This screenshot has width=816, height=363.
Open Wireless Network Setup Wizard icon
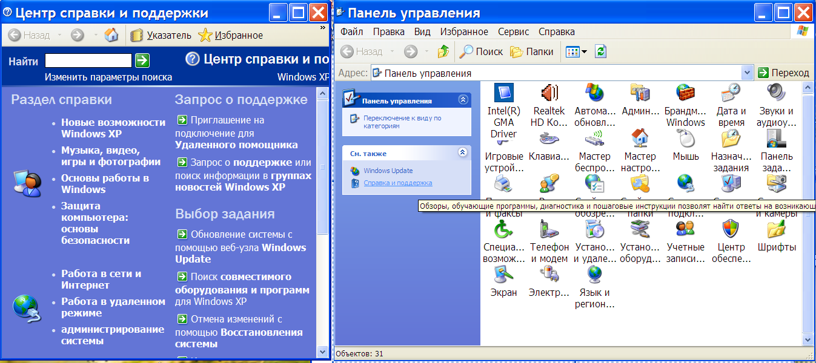coord(595,139)
